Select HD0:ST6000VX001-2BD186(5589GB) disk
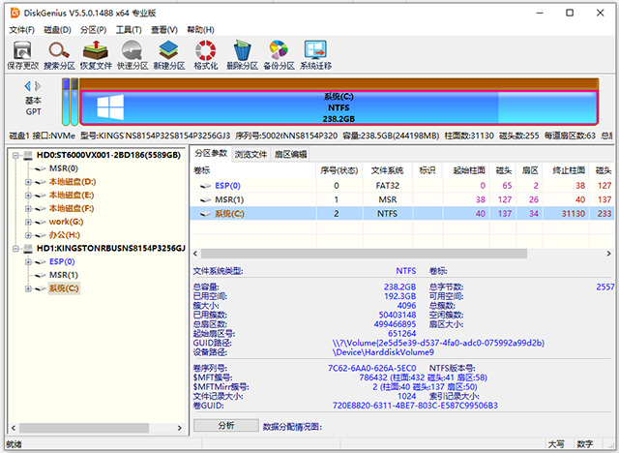The image size is (619, 453). (108, 155)
